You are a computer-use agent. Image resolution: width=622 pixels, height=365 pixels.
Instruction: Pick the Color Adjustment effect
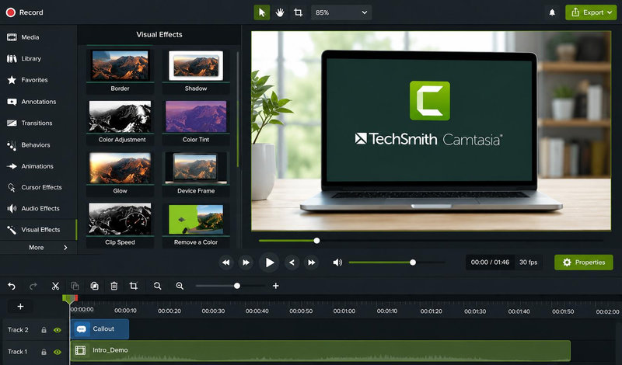120,122
